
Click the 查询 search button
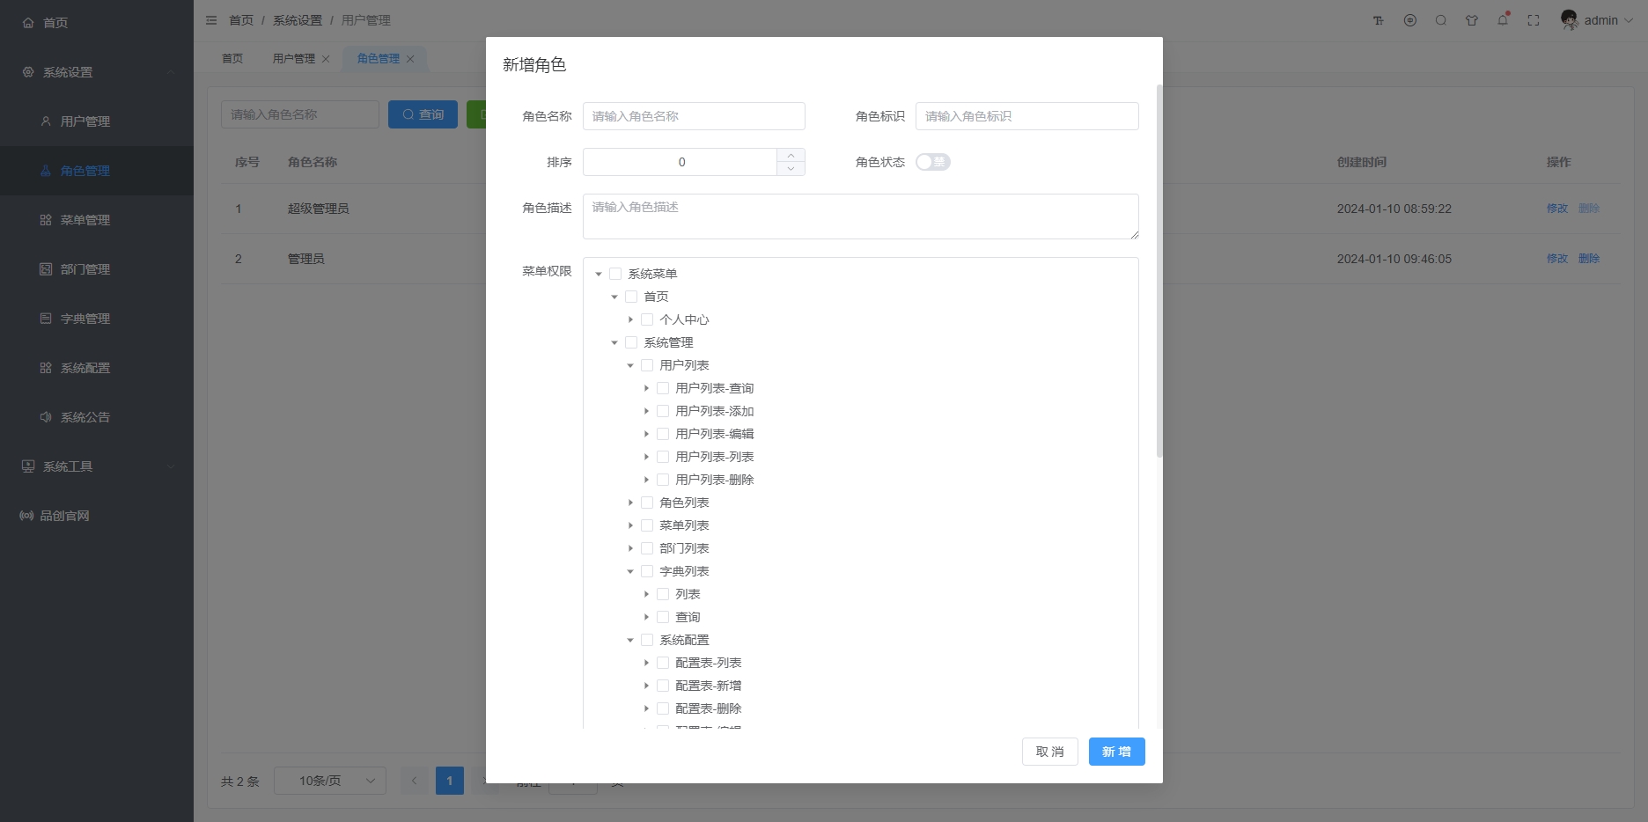point(423,114)
